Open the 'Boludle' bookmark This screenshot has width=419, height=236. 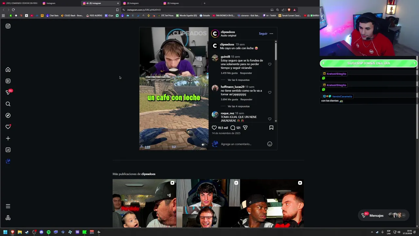(205, 15)
